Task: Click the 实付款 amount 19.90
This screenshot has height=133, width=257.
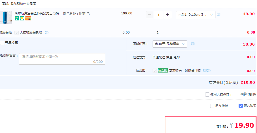Action: tap(244, 125)
